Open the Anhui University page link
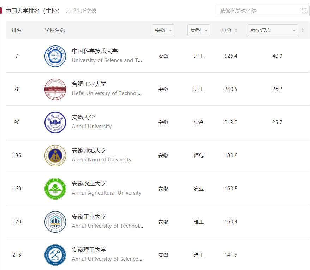310x270 pixels. pyautogui.click(x=91, y=126)
